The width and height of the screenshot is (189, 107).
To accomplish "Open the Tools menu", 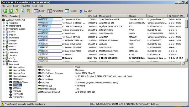I will point(34,6).
